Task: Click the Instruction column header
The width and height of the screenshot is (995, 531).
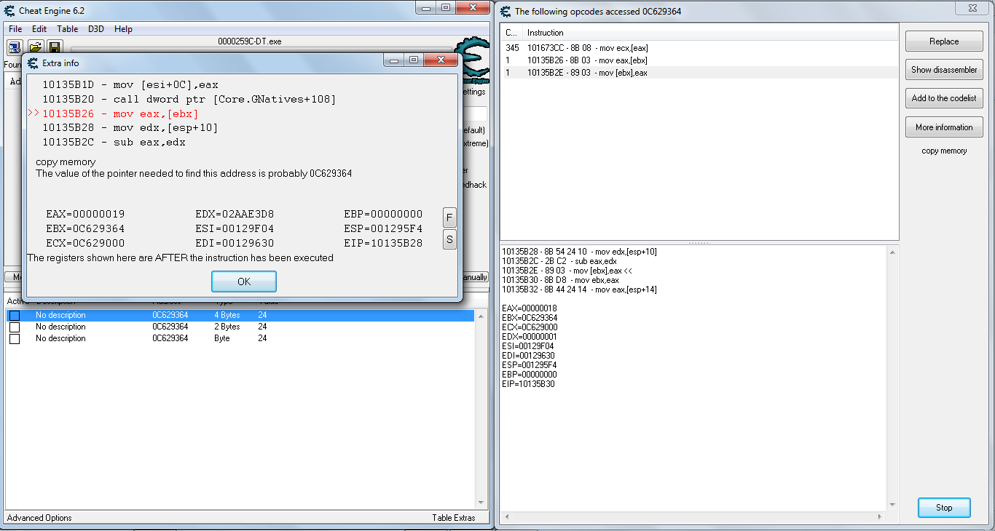Action: point(546,33)
